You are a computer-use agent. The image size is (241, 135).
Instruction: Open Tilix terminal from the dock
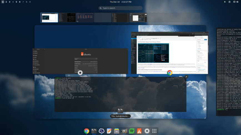[94, 131]
